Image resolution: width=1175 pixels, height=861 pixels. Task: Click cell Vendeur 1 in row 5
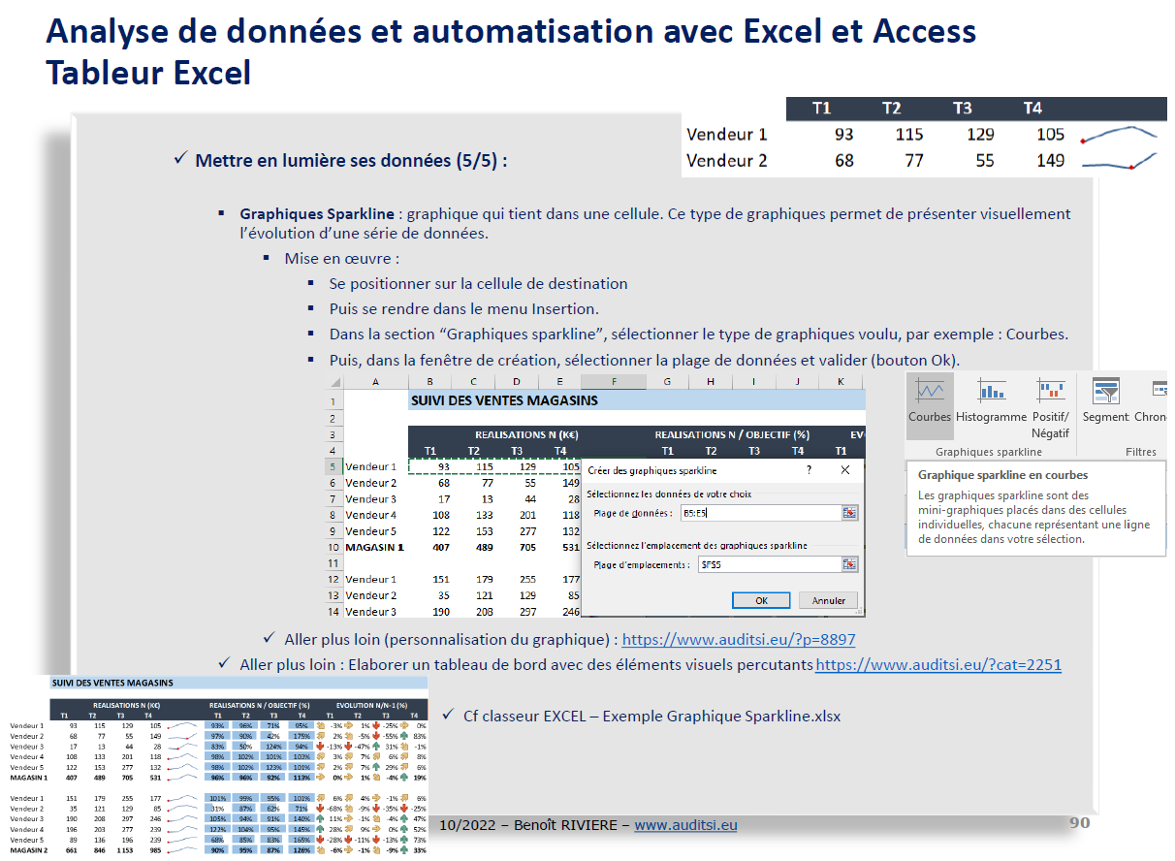[x=371, y=466]
